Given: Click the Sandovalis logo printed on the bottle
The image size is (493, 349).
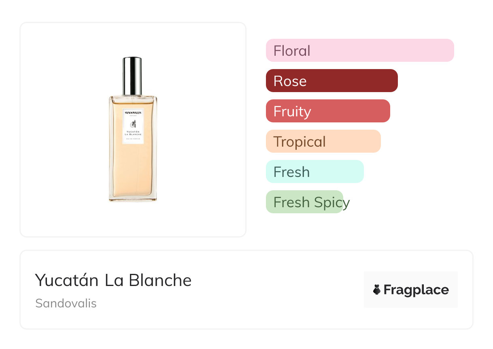Looking at the screenshot, I should click(x=133, y=113).
